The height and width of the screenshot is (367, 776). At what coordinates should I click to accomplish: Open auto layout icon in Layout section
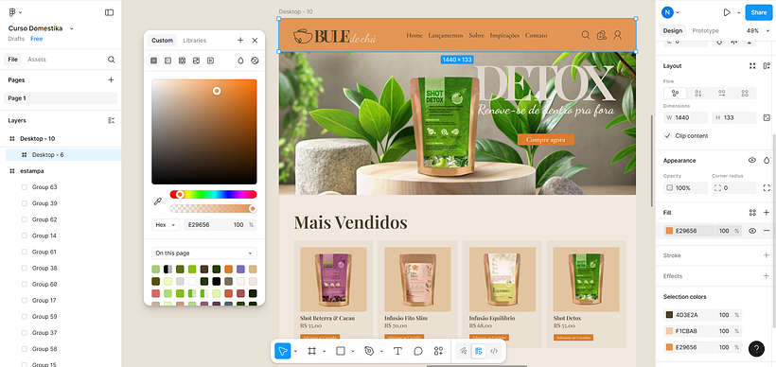pyautogui.click(x=767, y=66)
